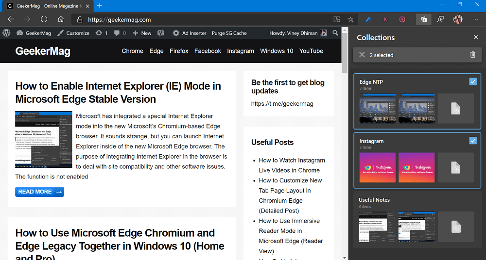Open updates count in admin bar

[102, 33]
